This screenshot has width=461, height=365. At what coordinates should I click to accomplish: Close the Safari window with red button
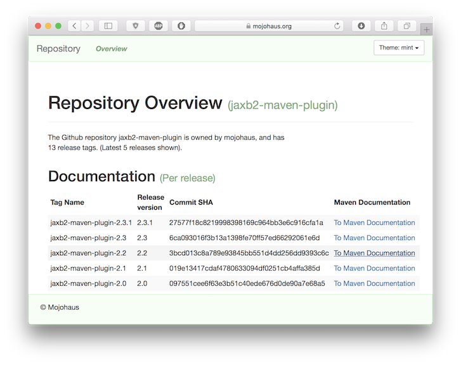click(x=38, y=26)
